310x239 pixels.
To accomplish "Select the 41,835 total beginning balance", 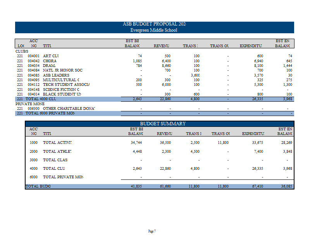I will (x=136, y=186).
